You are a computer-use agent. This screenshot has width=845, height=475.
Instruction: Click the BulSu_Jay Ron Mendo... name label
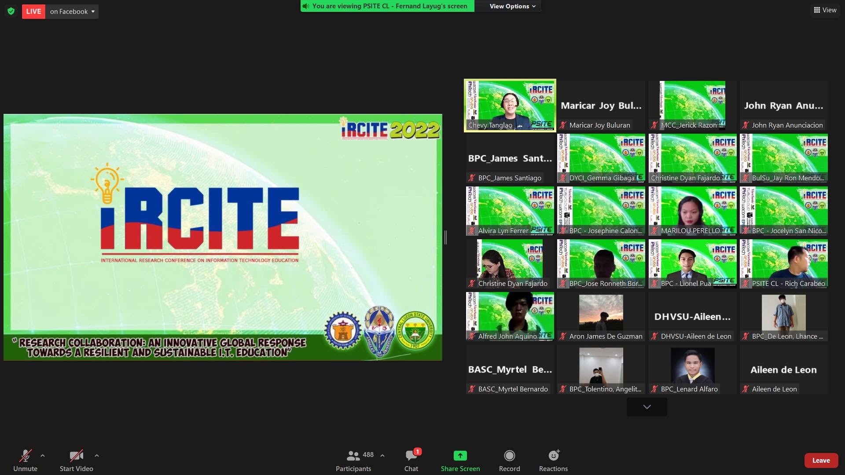788,178
